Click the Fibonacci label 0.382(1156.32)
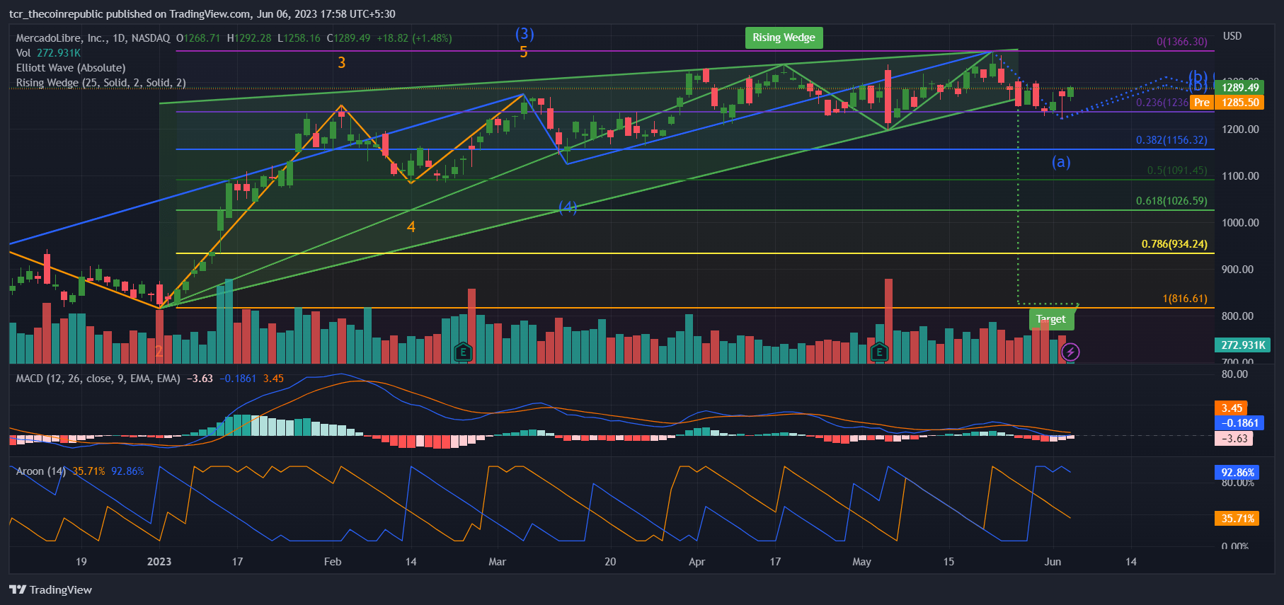 click(x=1171, y=140)
